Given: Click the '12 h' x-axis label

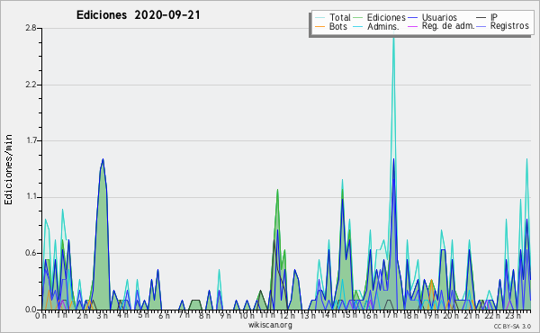Looking at the screenshot, I should (287, 316).
